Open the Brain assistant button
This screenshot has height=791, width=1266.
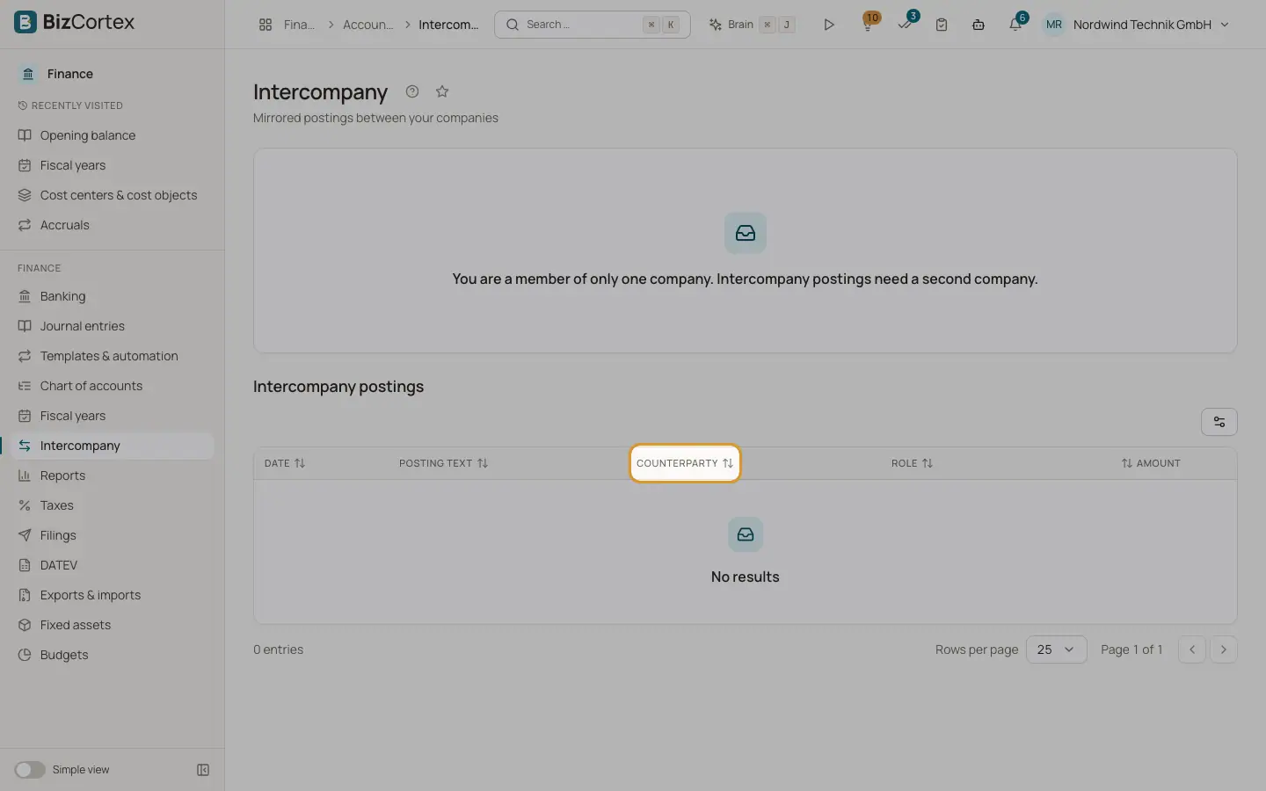(x=752, y=25)
